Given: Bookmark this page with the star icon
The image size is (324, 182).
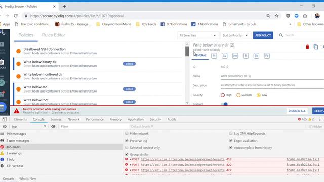Looking at the screenshot, I should (x=277, y=16).
